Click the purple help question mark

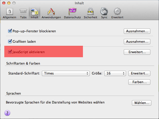tap(7, 113)
